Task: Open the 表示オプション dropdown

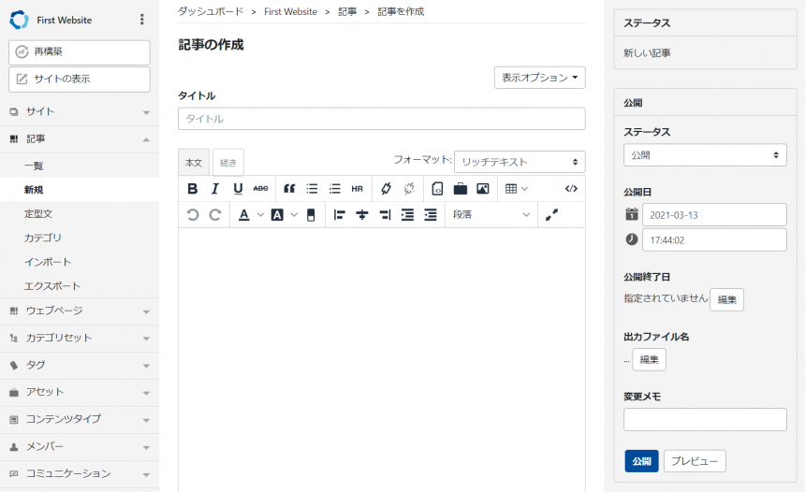Action: tap(539, 78)
